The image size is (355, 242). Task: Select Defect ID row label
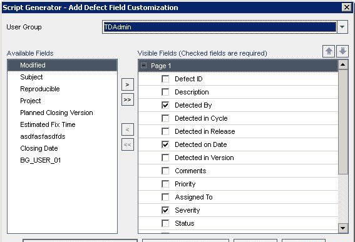coord(188,79)
